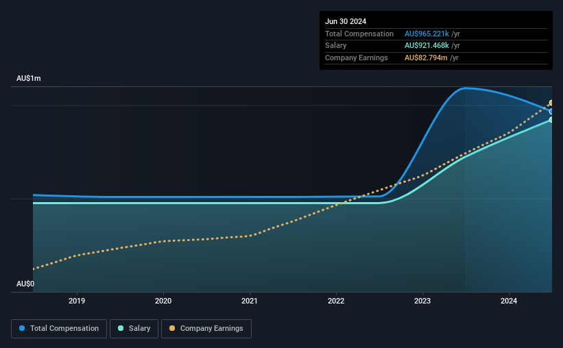Click the 2021 x-axis label

(250, 301)
